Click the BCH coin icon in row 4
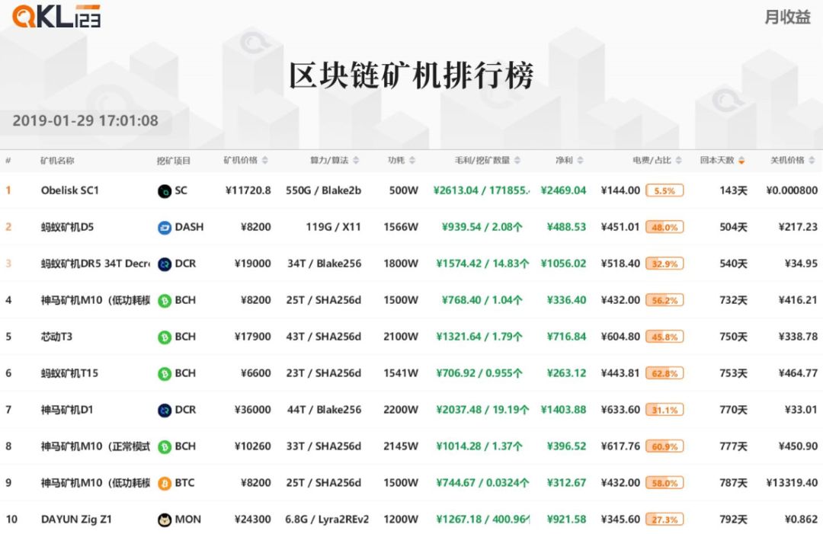The height and width of the screenshot is (534, 823). (165, 301)
